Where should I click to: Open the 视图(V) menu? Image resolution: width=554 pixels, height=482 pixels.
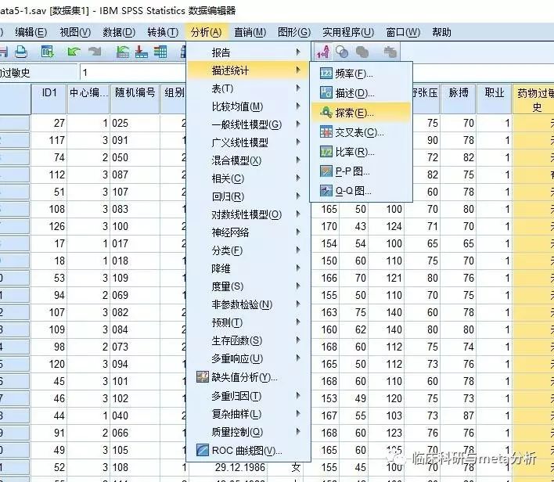[x=75, y=33]
